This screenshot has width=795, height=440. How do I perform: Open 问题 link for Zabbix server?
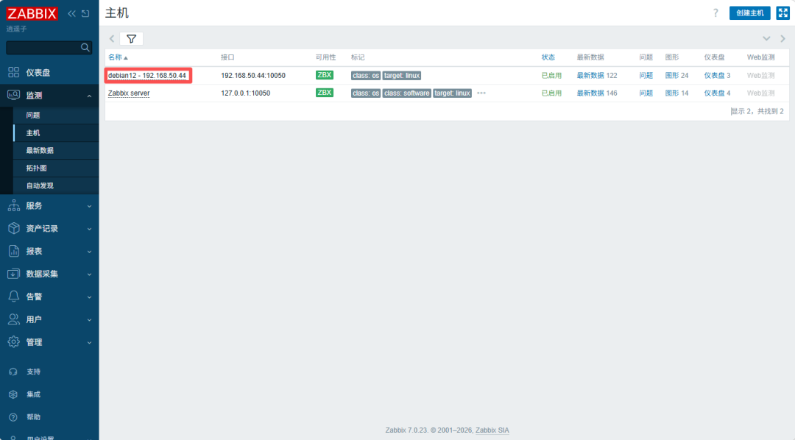pos(646,93)
